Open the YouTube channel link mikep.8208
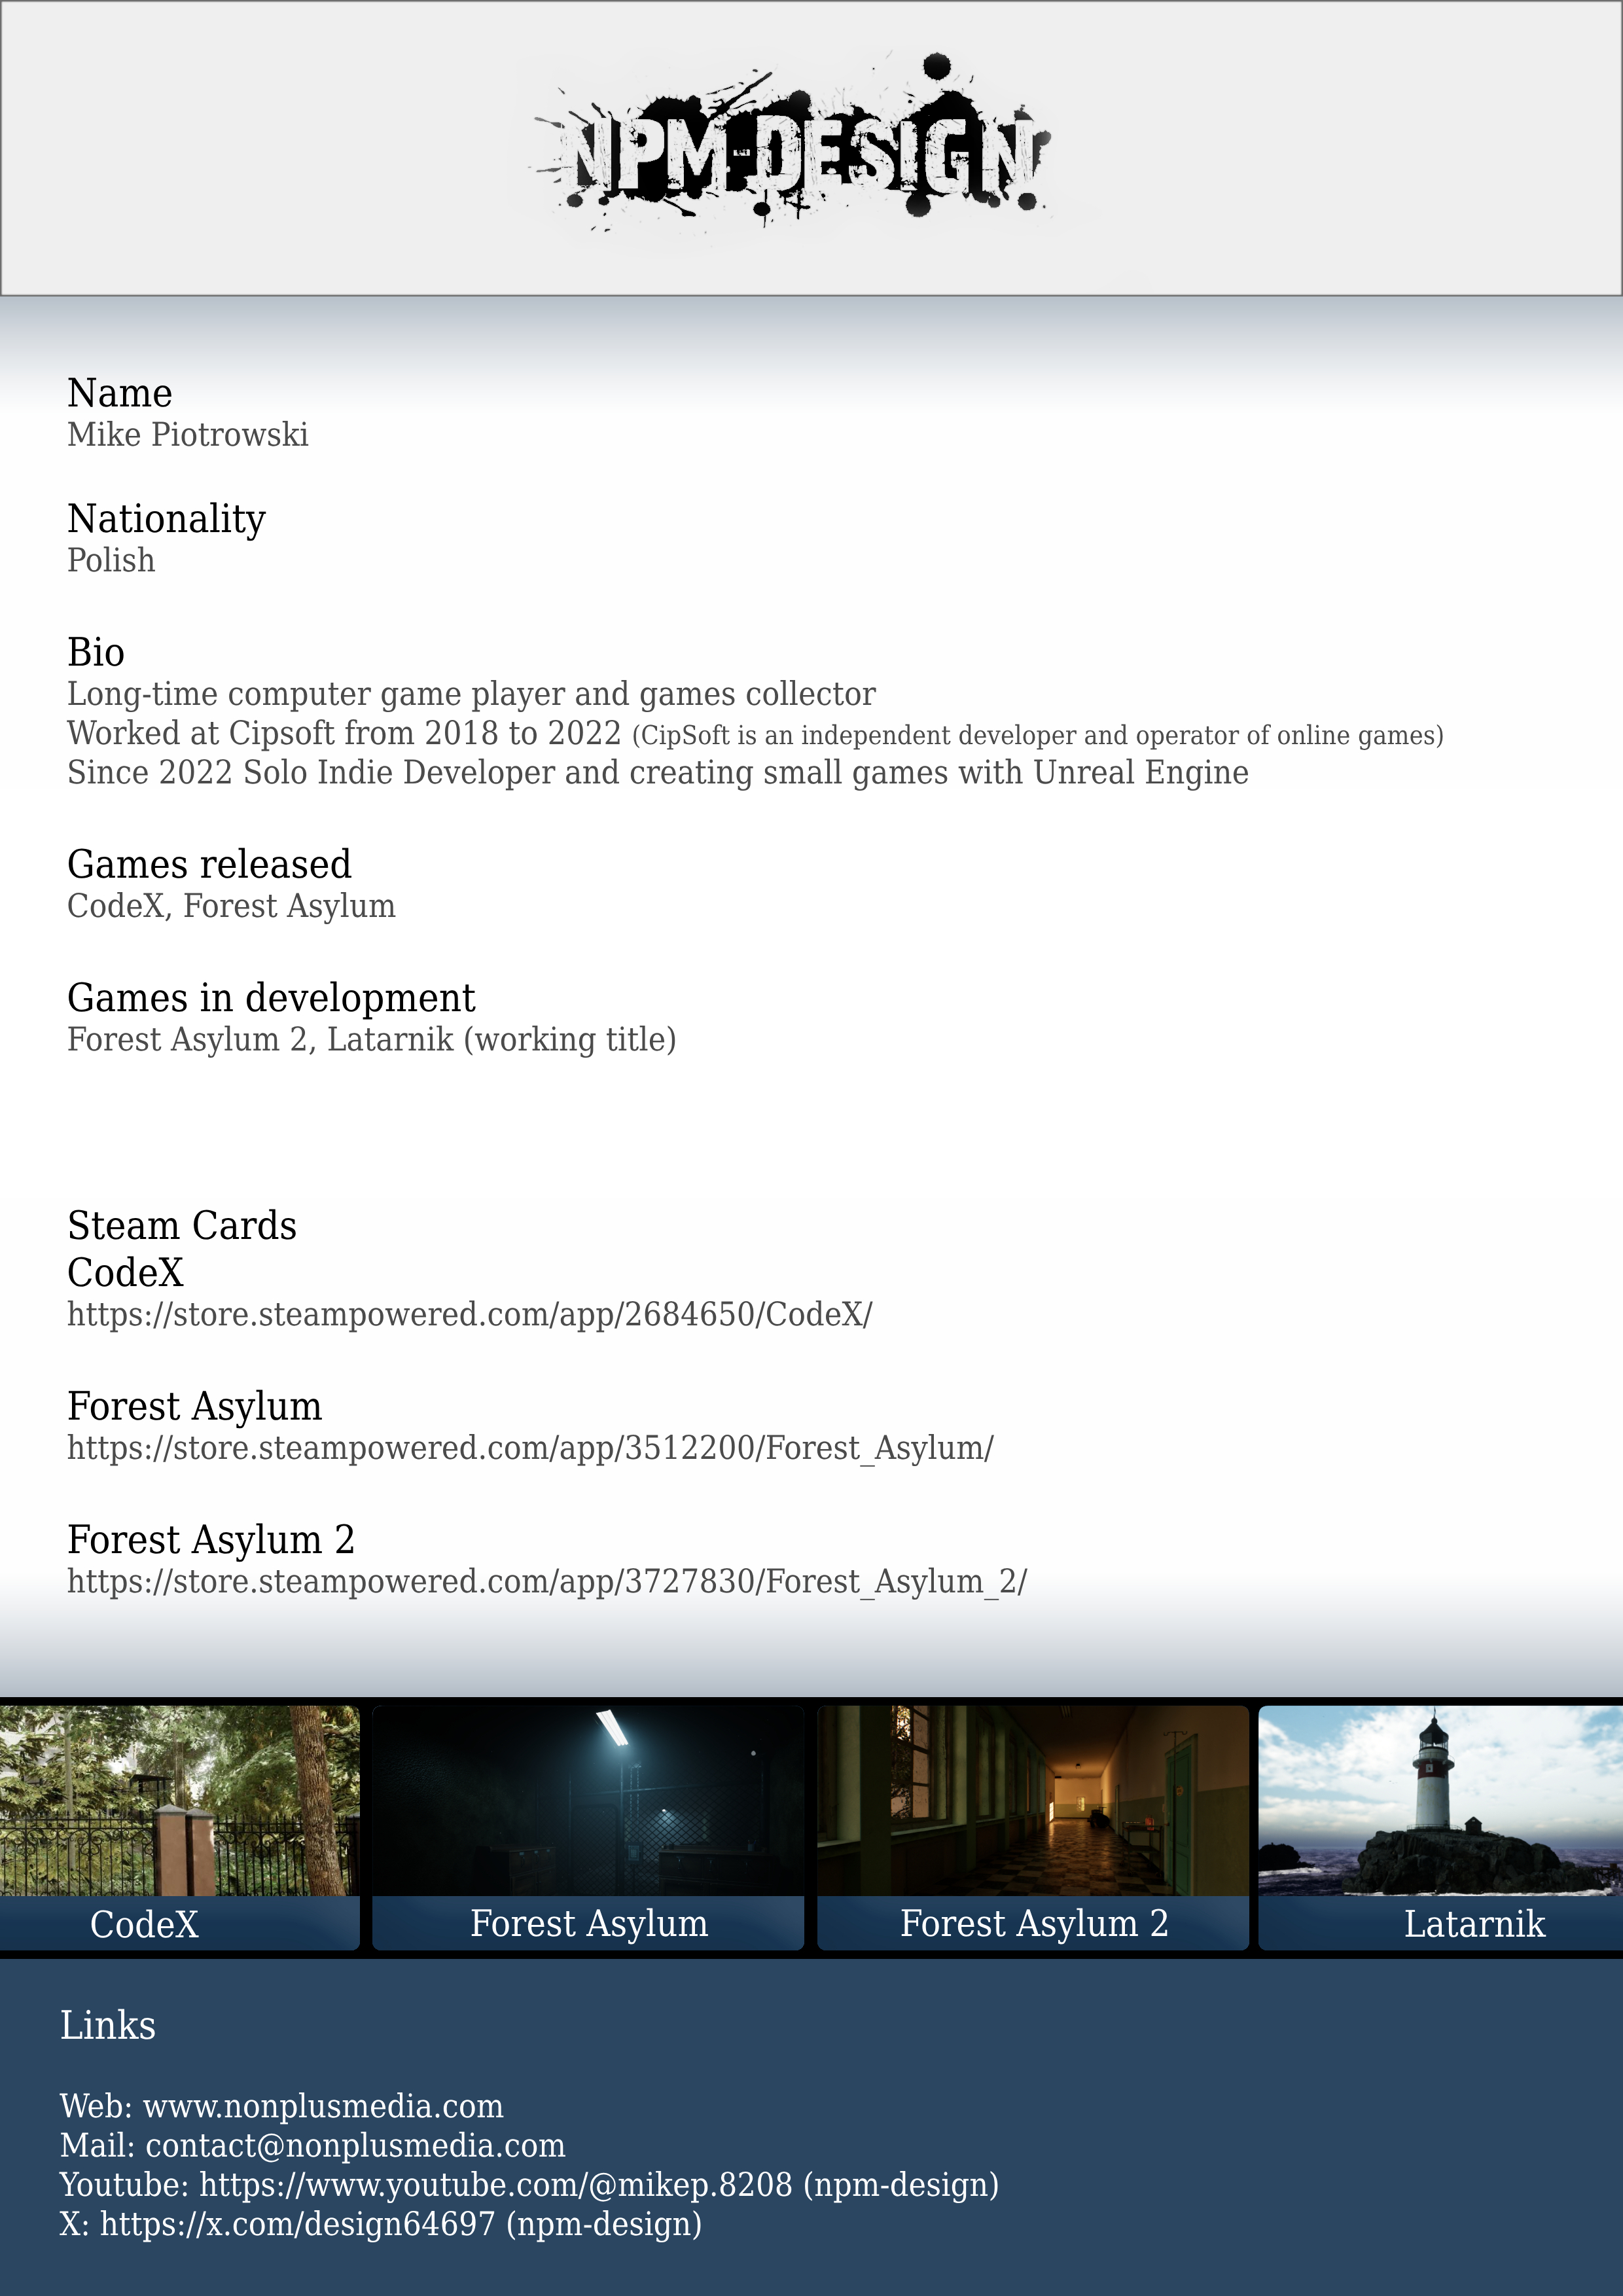Screen dimensions: 1623x2296 (496, 2185)
